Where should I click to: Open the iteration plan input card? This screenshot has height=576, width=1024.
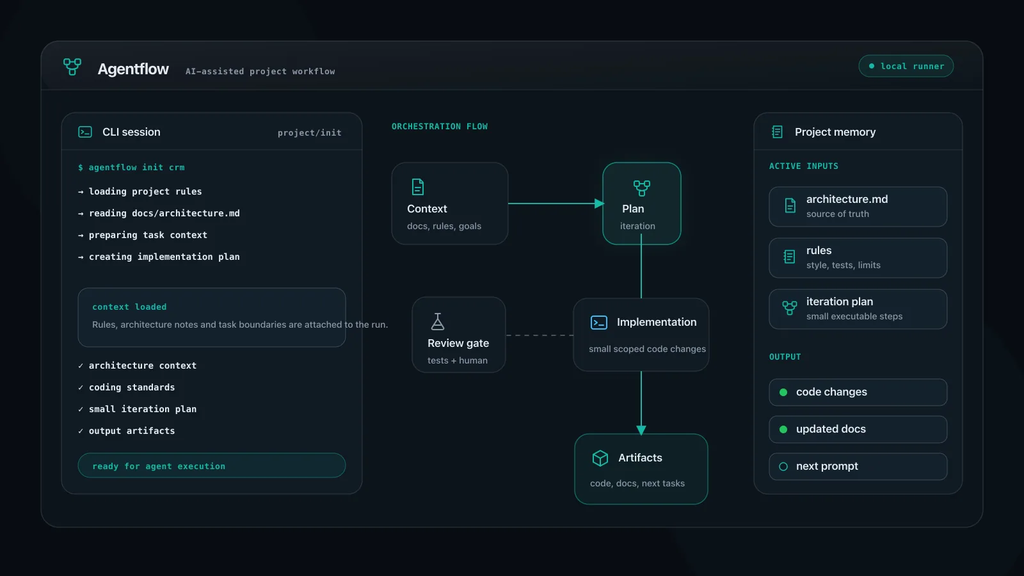click(x=858, y=309)
